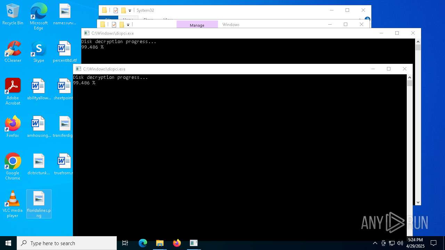
Task: Open Windows explorer quick access toolbar dropdown
Action: click(x=128, y=25)
